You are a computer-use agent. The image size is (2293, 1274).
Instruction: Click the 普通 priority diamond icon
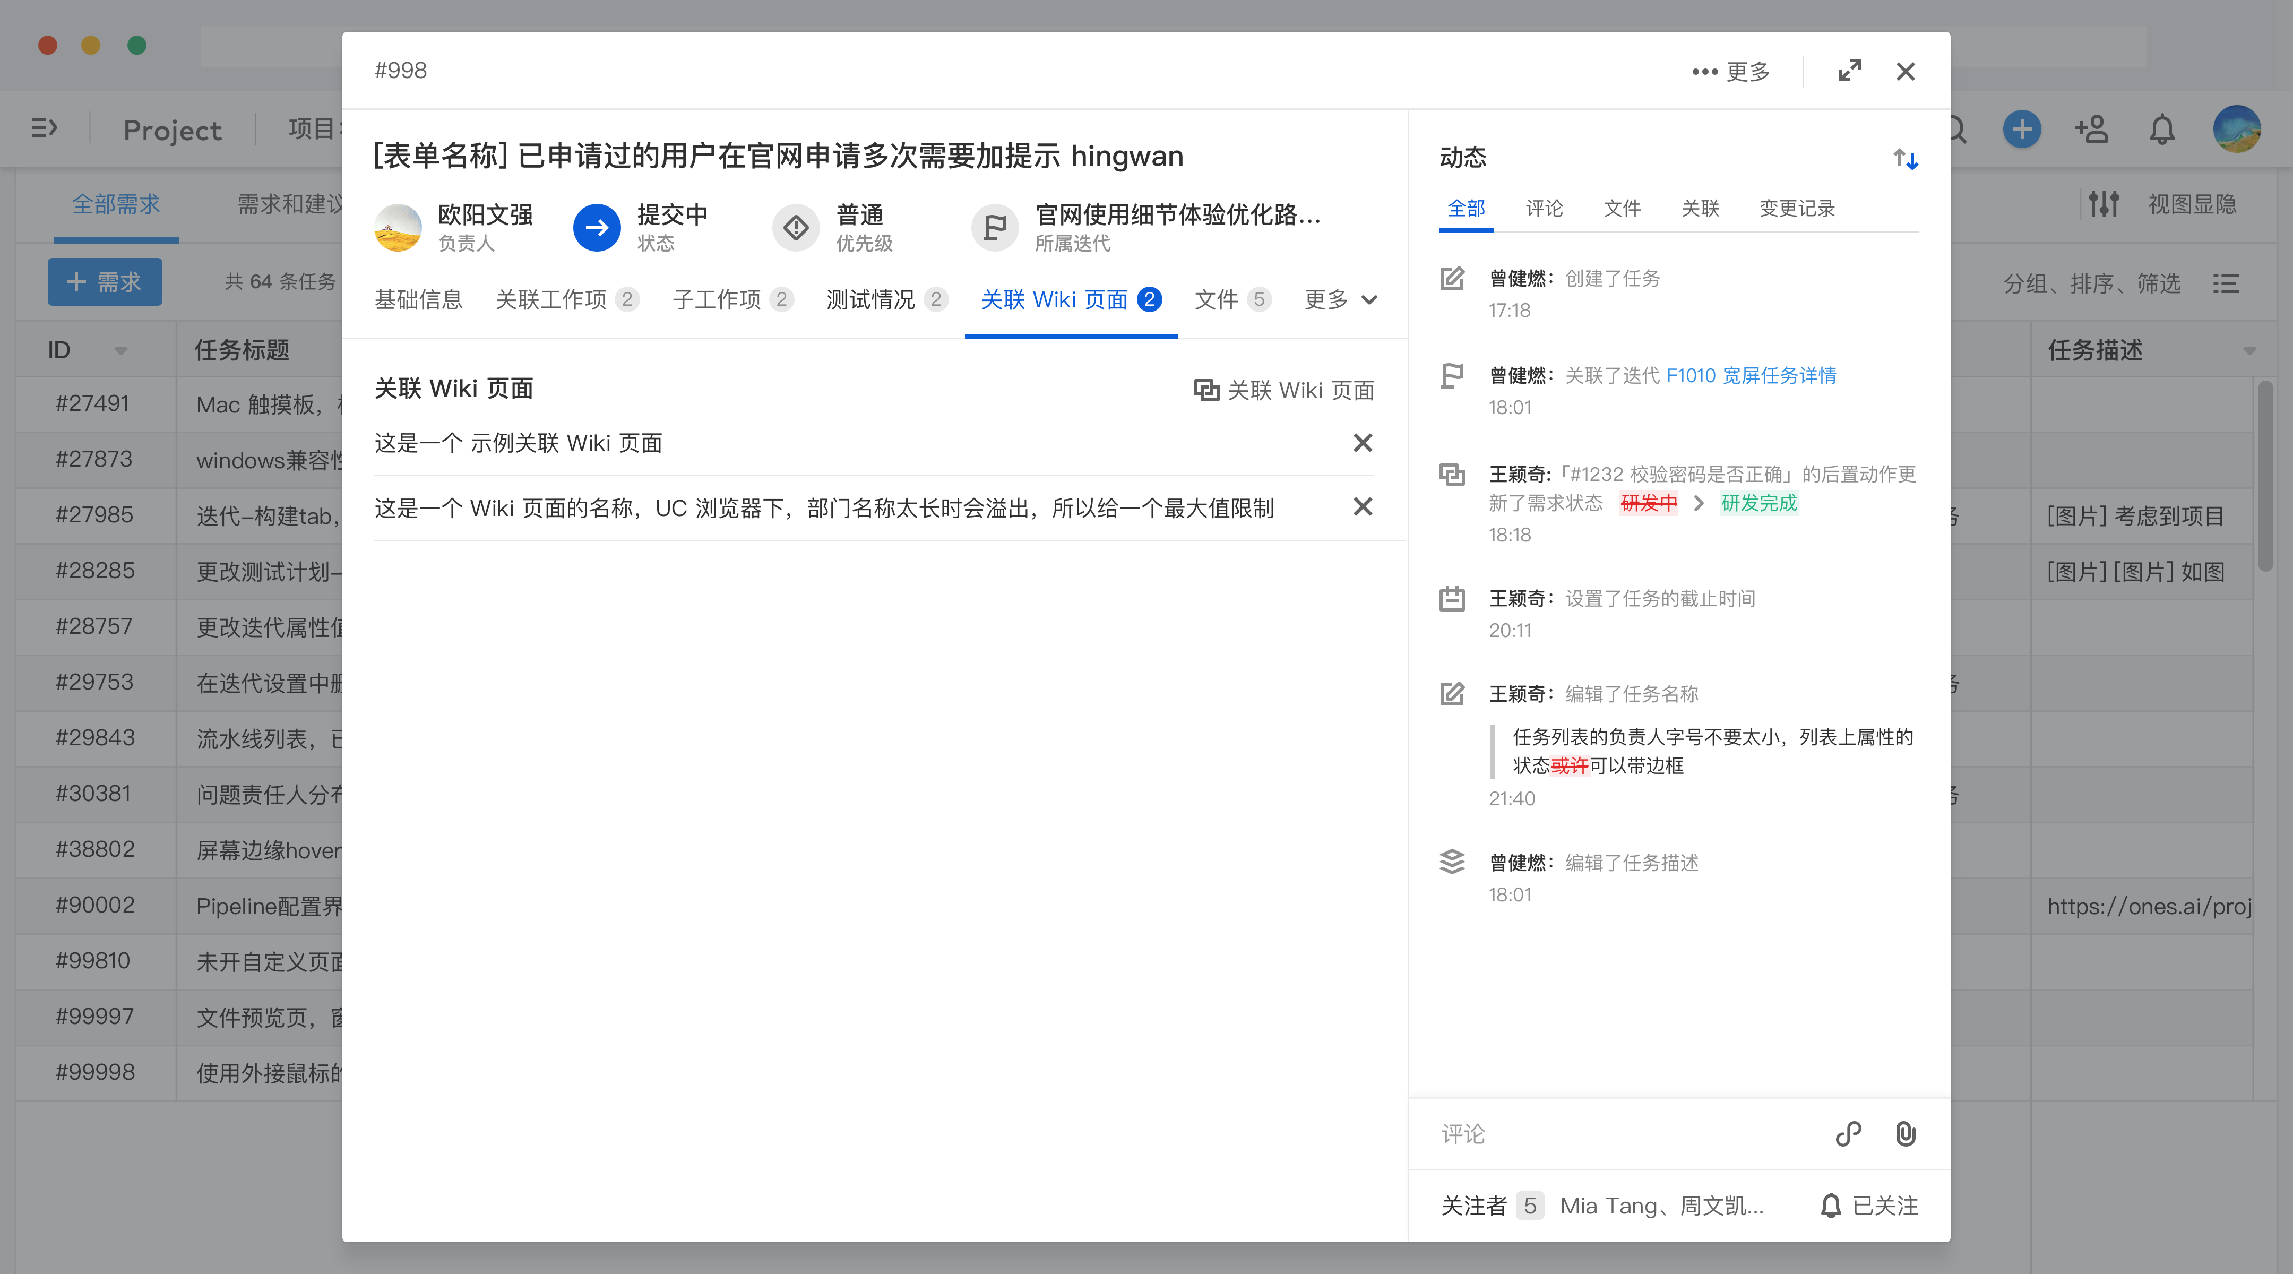tap(796, 228)
